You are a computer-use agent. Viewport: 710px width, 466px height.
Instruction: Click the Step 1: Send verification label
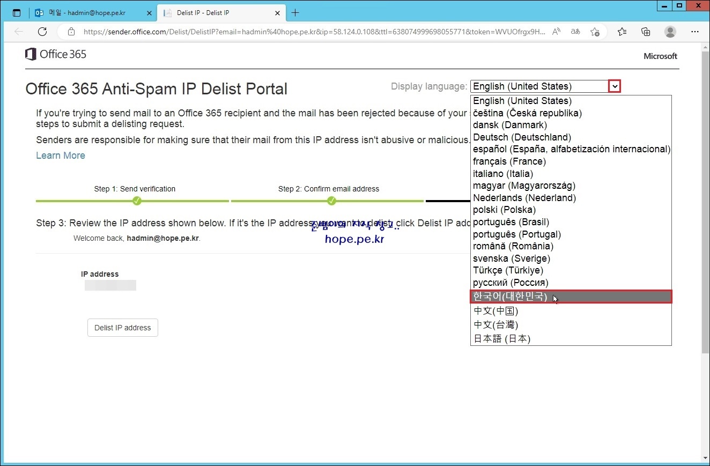coord(135,189)
